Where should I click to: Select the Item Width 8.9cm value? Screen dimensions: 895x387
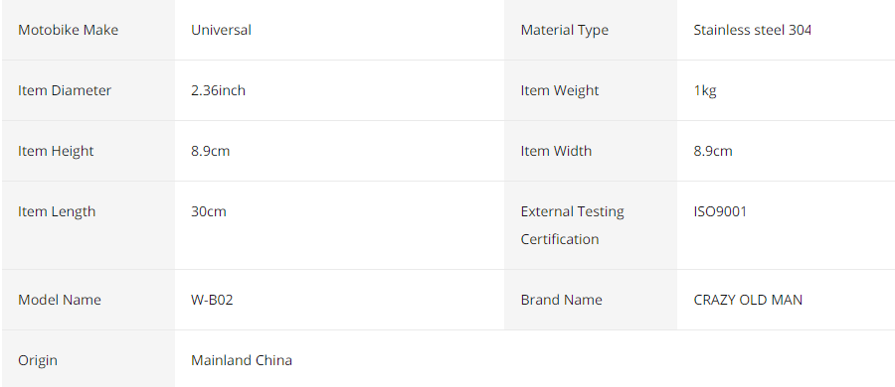click(x=712, y=151)
